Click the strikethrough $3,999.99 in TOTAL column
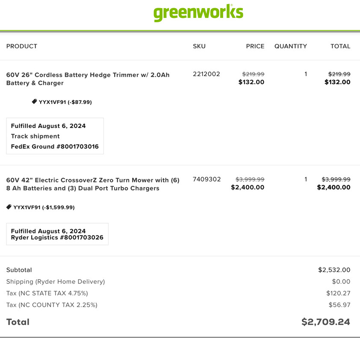360x342 pixels. pyautogui.click(x=336, y=179)
